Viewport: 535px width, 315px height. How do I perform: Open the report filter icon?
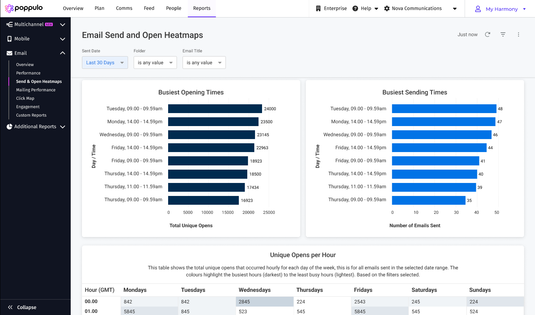(503, 34)
